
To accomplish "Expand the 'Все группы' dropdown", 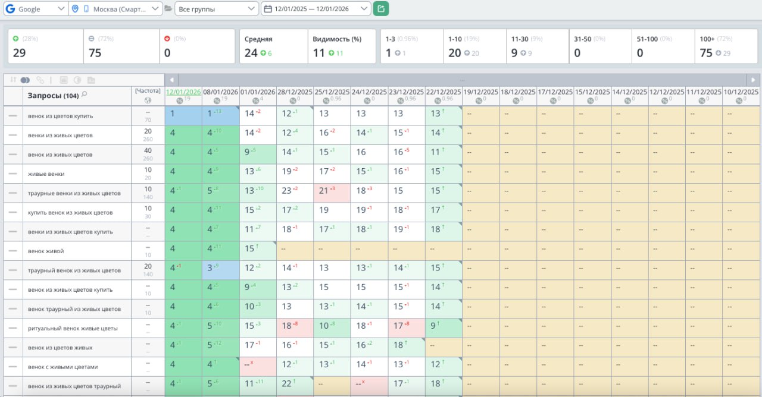I will coord(217,9).
